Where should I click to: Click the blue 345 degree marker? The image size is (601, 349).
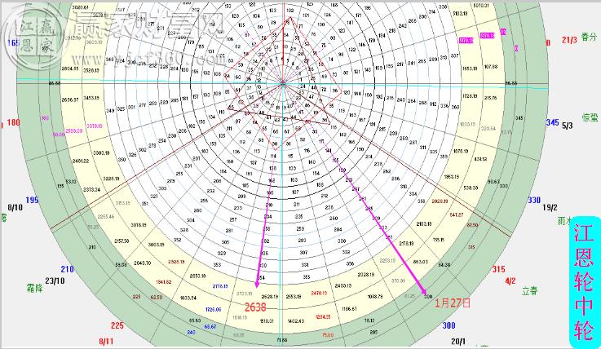(x=553, y=122)
